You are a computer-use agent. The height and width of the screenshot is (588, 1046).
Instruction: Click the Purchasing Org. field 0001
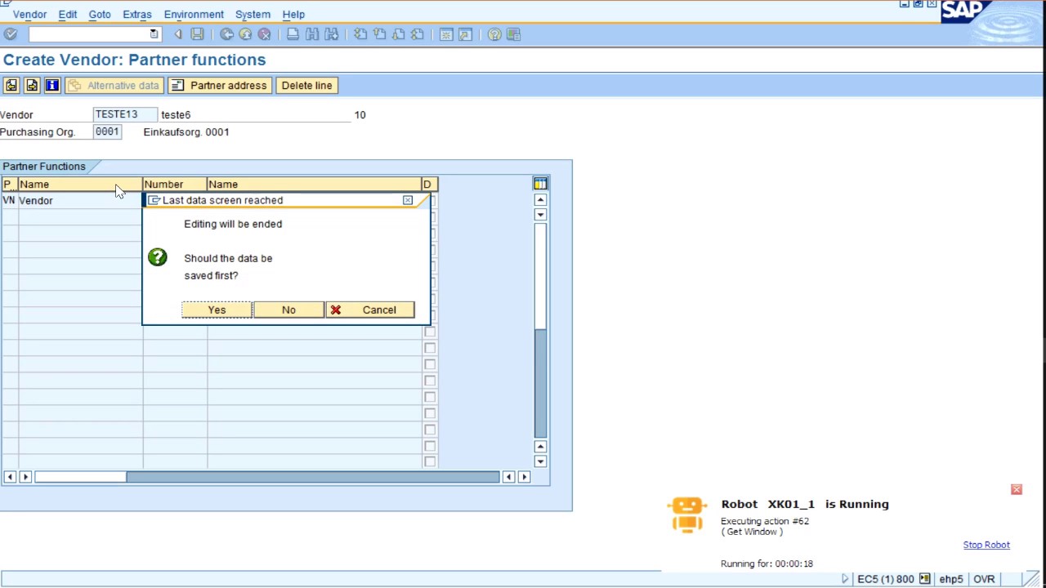[x=107, y=131]
